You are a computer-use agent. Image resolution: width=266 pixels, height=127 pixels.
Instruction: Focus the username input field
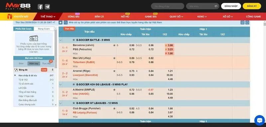[x=168, y=6]
